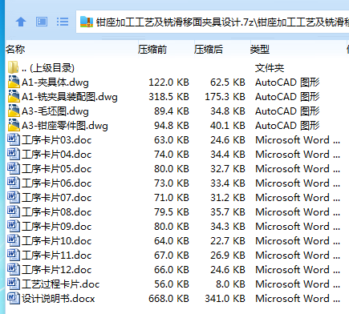The height and width of the screenshot is (314, 349).
Task: Click the archive icon in address bar
Action: [87, 22]
